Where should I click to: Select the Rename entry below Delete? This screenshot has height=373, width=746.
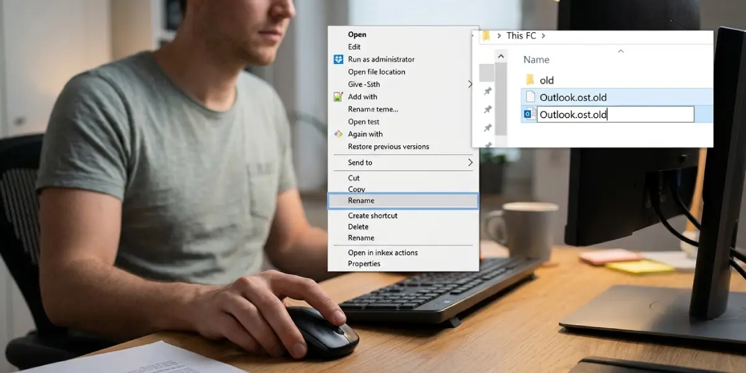tap(361, 237)
